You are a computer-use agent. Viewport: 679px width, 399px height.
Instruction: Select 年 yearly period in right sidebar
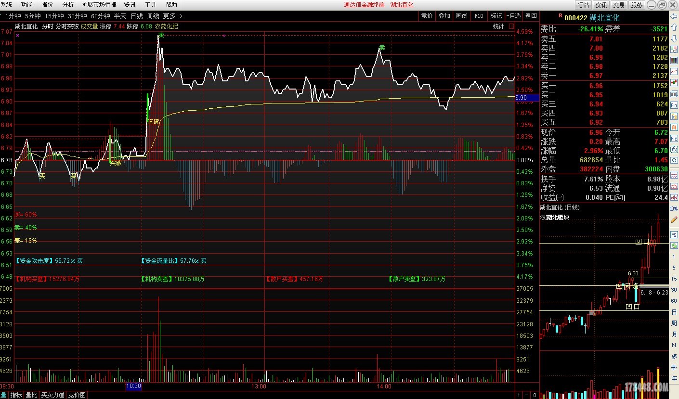(x=674, y=378)
